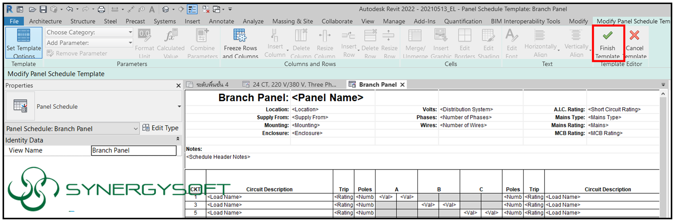
Task: Click the Switch Windows icon
Action: click(217, 9)
